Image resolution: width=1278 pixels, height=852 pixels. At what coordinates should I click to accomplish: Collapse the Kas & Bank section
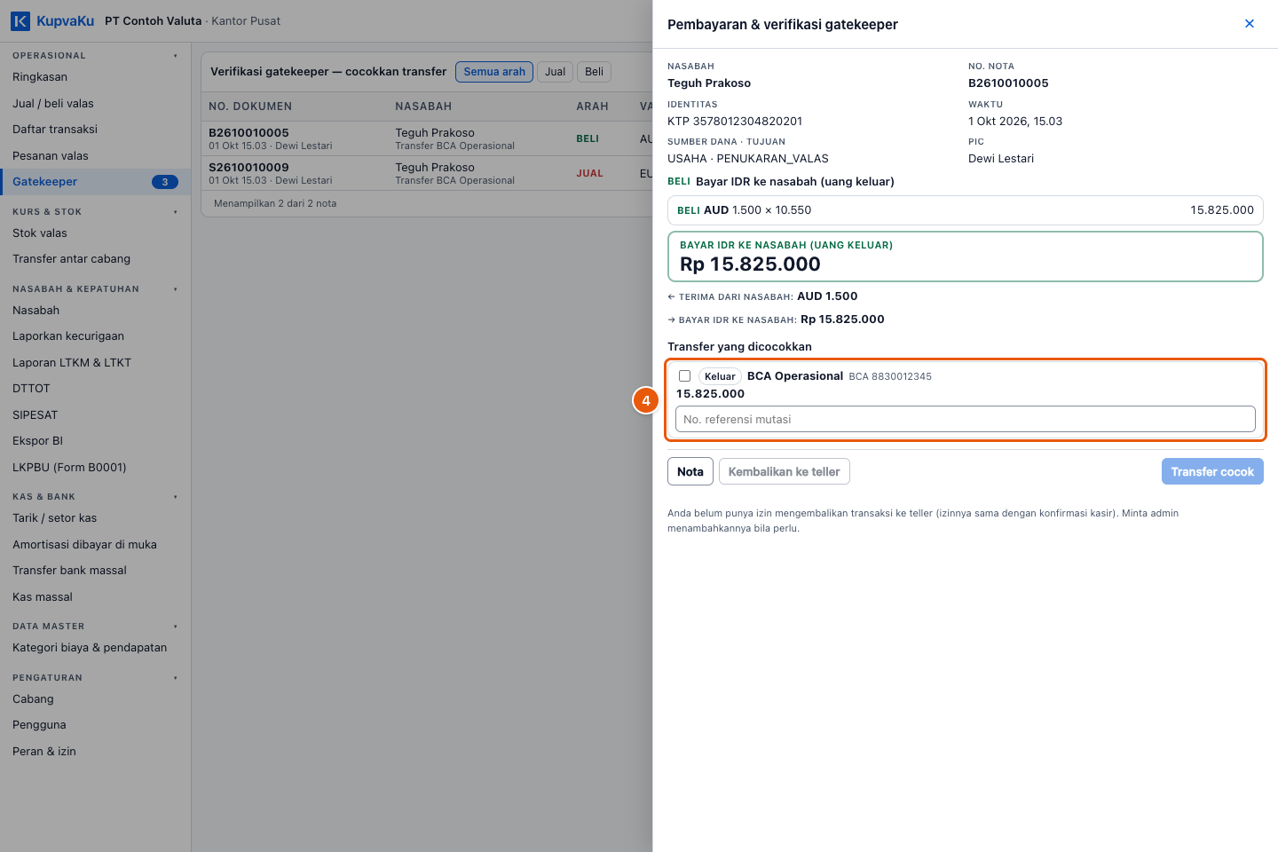[x=95, y=497]
